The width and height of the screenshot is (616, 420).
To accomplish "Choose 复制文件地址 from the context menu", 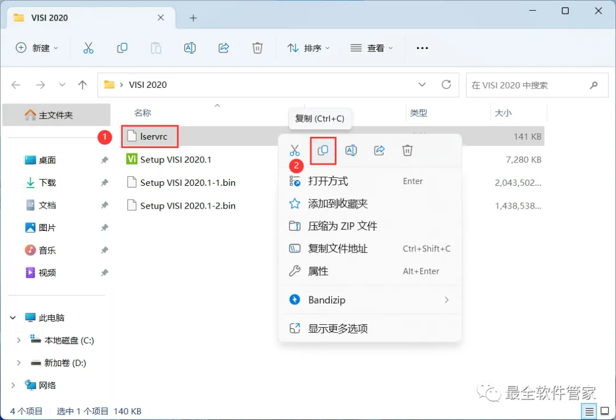I will click(x=370, y=248).
